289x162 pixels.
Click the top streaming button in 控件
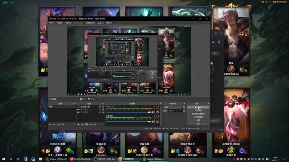tap(198, 107)
